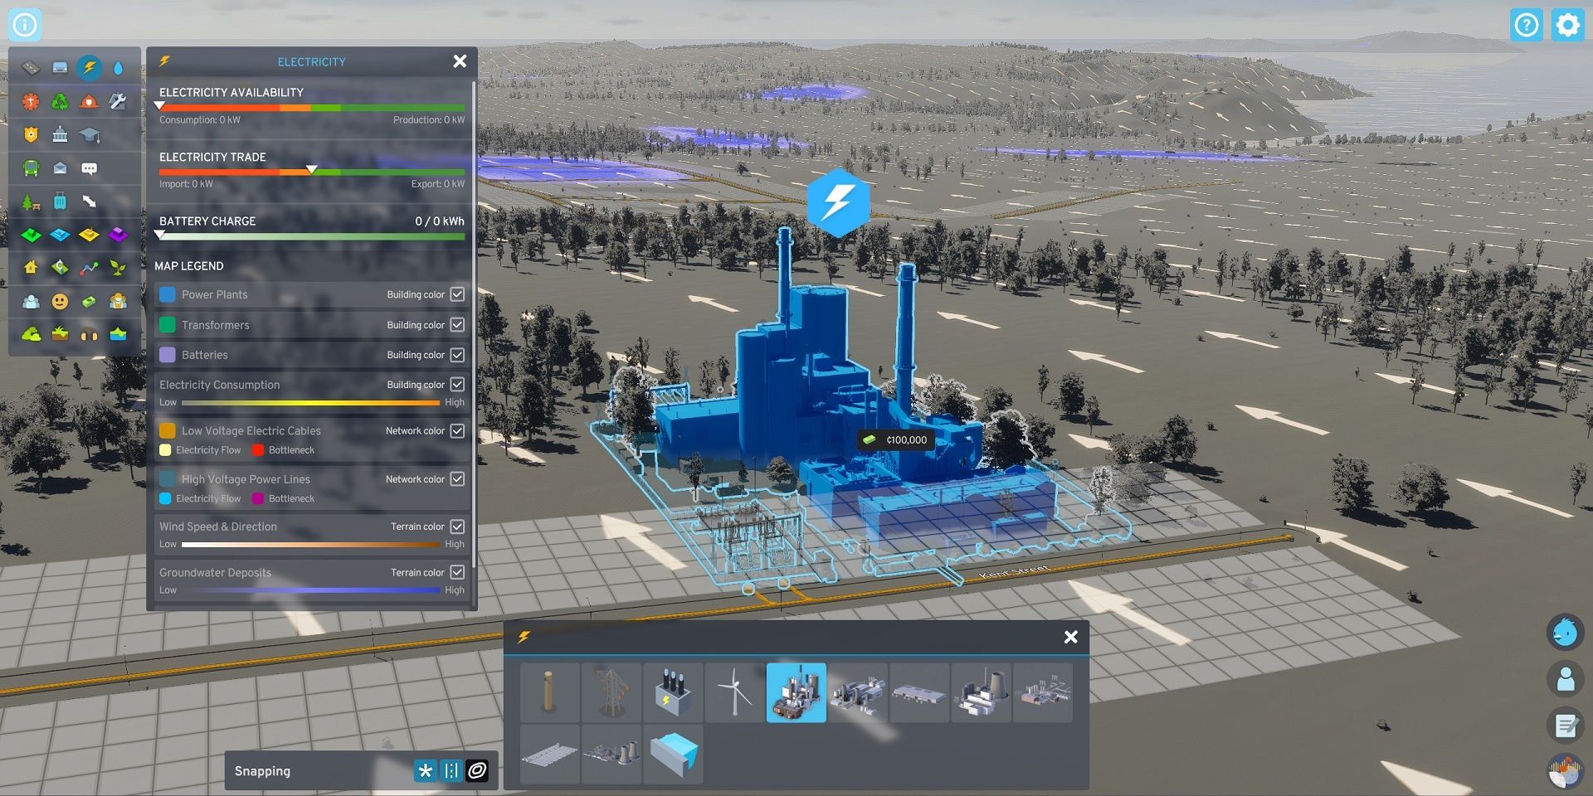Uncheck Wind Speed & Direction terrain color
The height and width of the screenshot is (796, 1593).
point(457,527)
